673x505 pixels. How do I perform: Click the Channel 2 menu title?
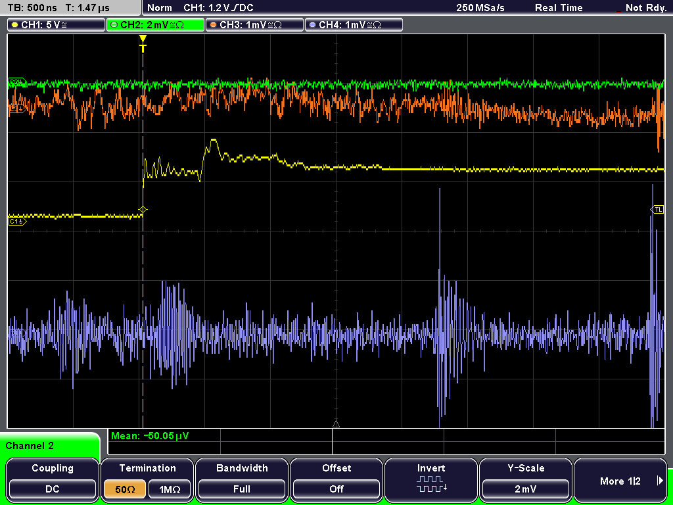click(x=30, y=446)
